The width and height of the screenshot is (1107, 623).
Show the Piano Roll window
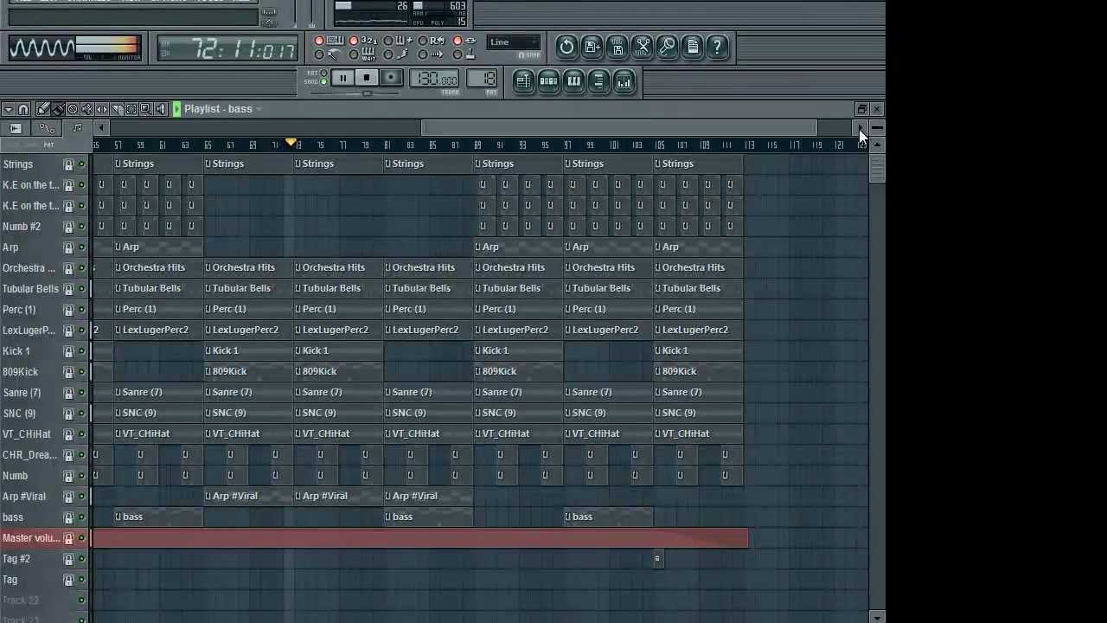(573, 81)
